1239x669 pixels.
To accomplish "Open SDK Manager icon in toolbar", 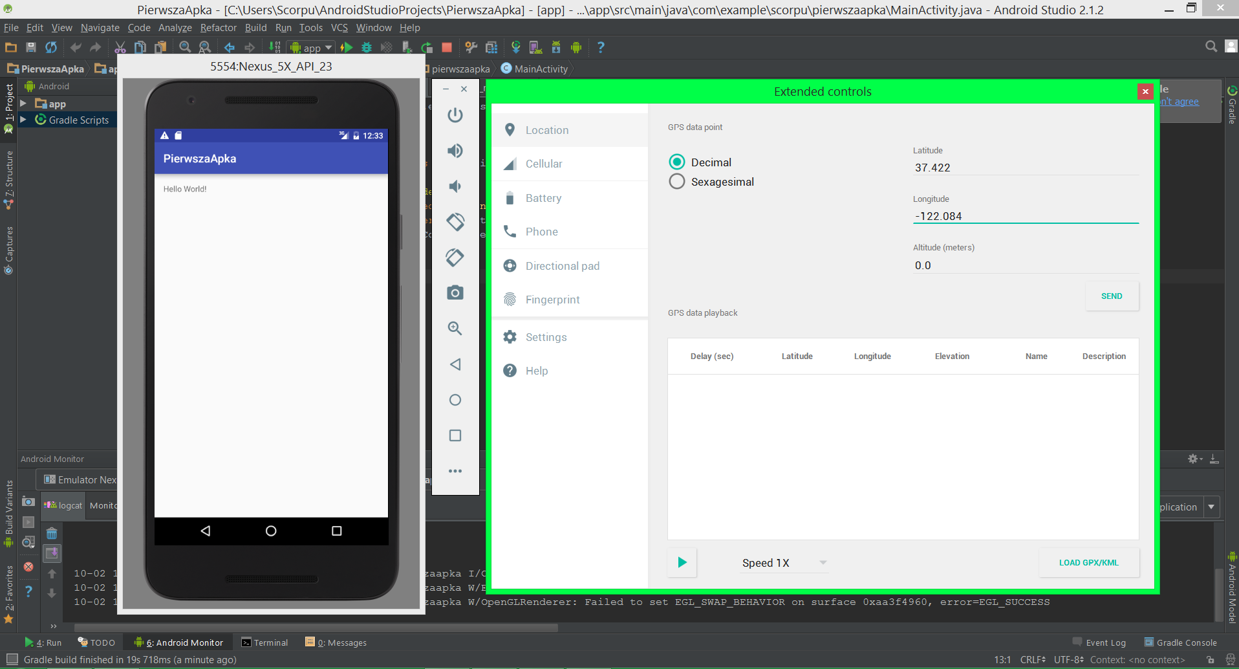I will (556, 47).
